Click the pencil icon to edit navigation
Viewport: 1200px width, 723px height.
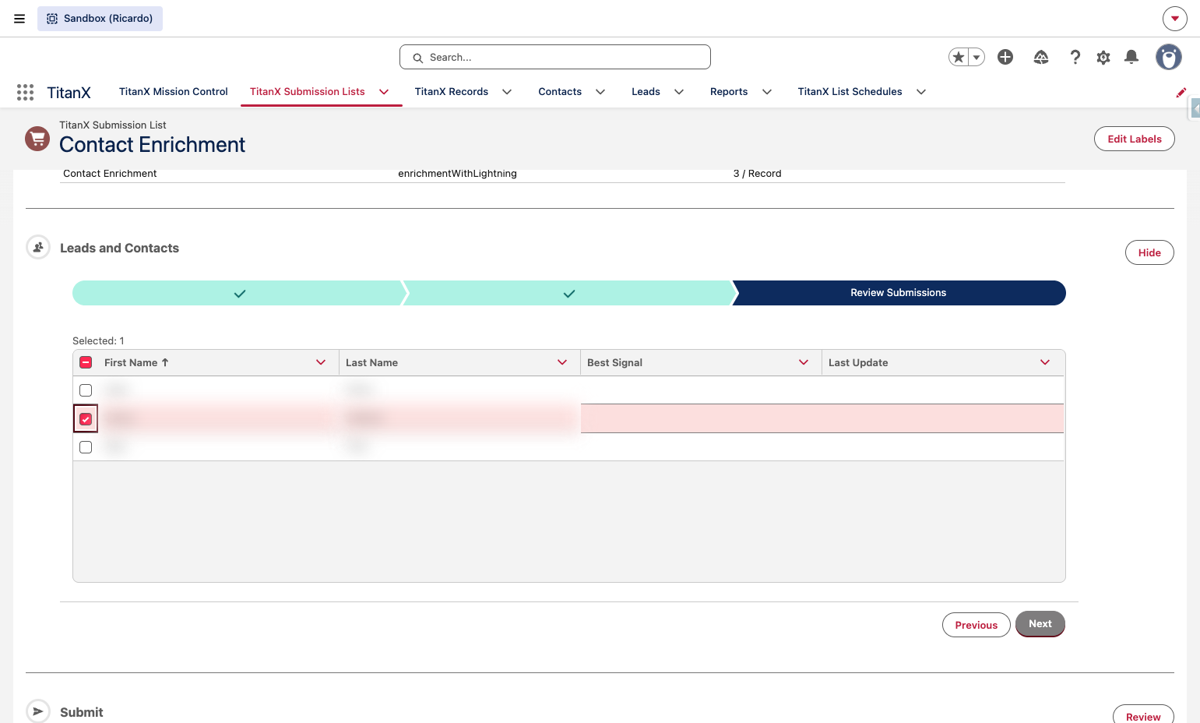click(x=1181, y=93)
